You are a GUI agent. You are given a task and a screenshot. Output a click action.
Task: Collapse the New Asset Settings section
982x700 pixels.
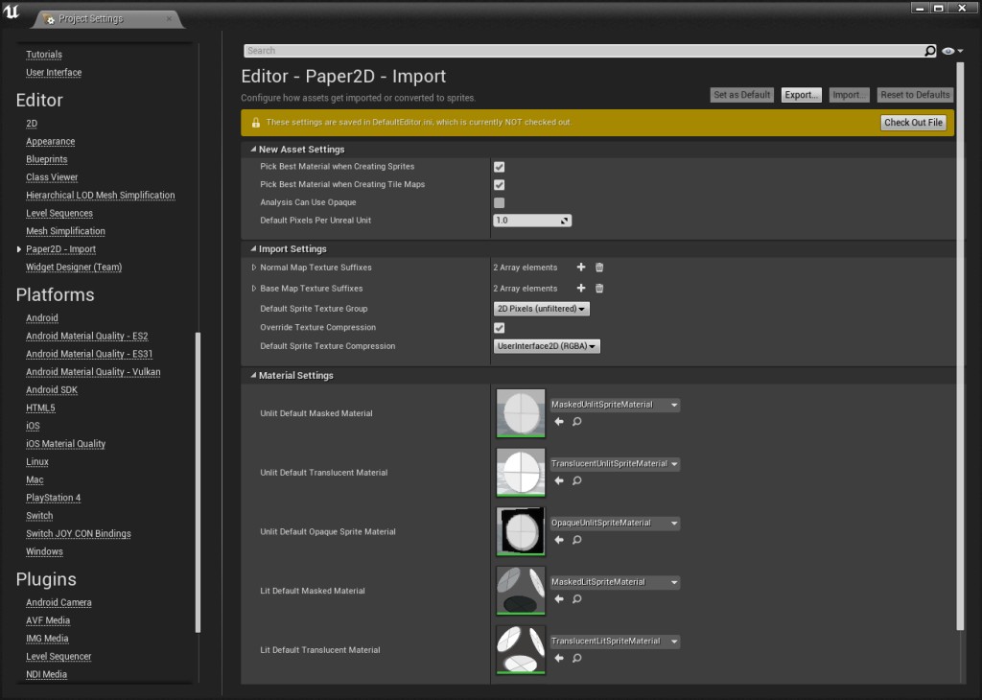pos(253,149)
